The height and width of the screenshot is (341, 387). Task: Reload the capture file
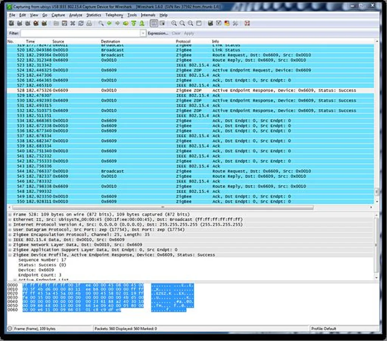click(82, 23)
